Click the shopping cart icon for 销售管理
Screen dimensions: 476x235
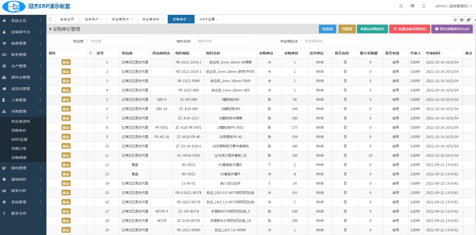tap(4, 43)
